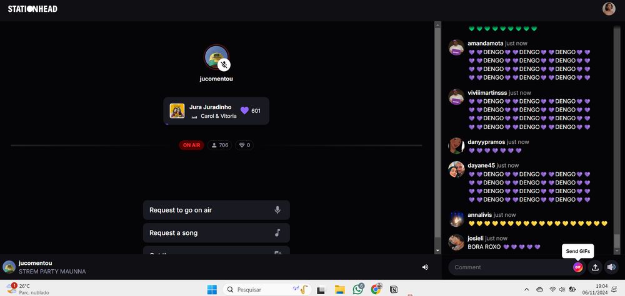The width and height of the screenshot is (625, 296).
Task: Open Task View on taskbar
Action: click(321, 290)
